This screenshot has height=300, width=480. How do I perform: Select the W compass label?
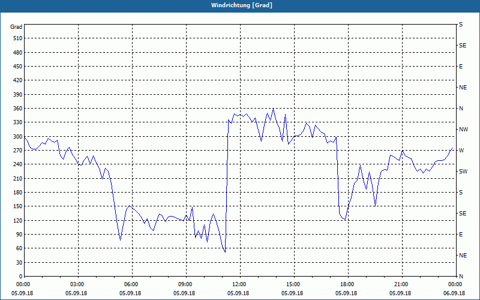point(461,151)
